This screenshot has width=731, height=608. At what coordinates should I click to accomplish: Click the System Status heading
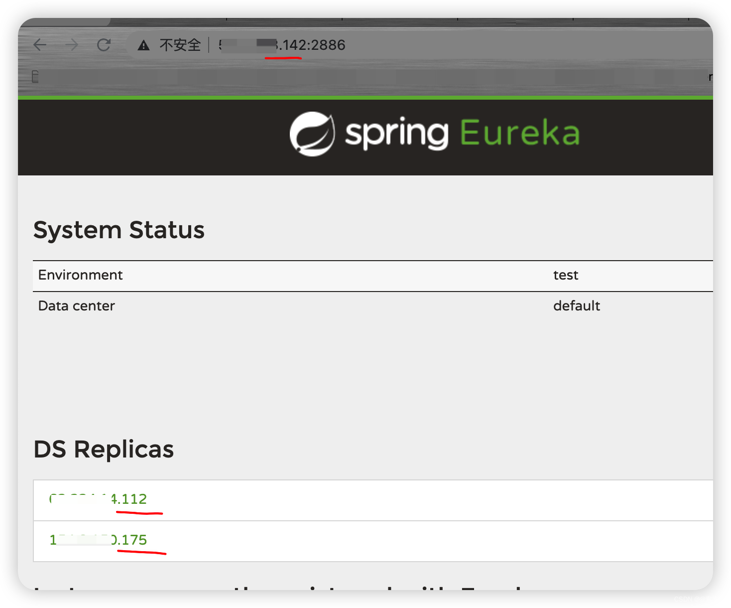(x=119, y=230)
